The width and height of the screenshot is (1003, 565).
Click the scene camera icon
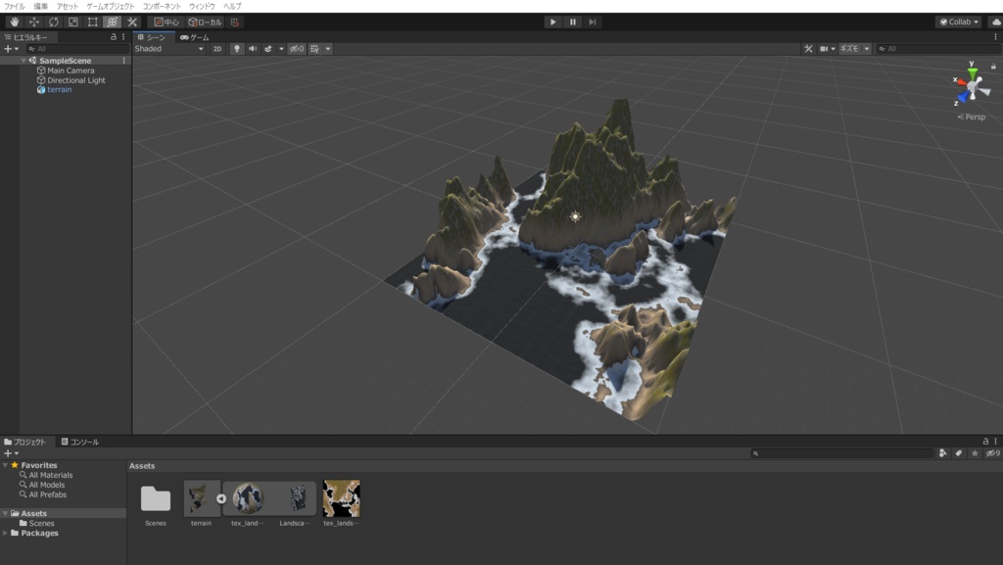[824, 47]
